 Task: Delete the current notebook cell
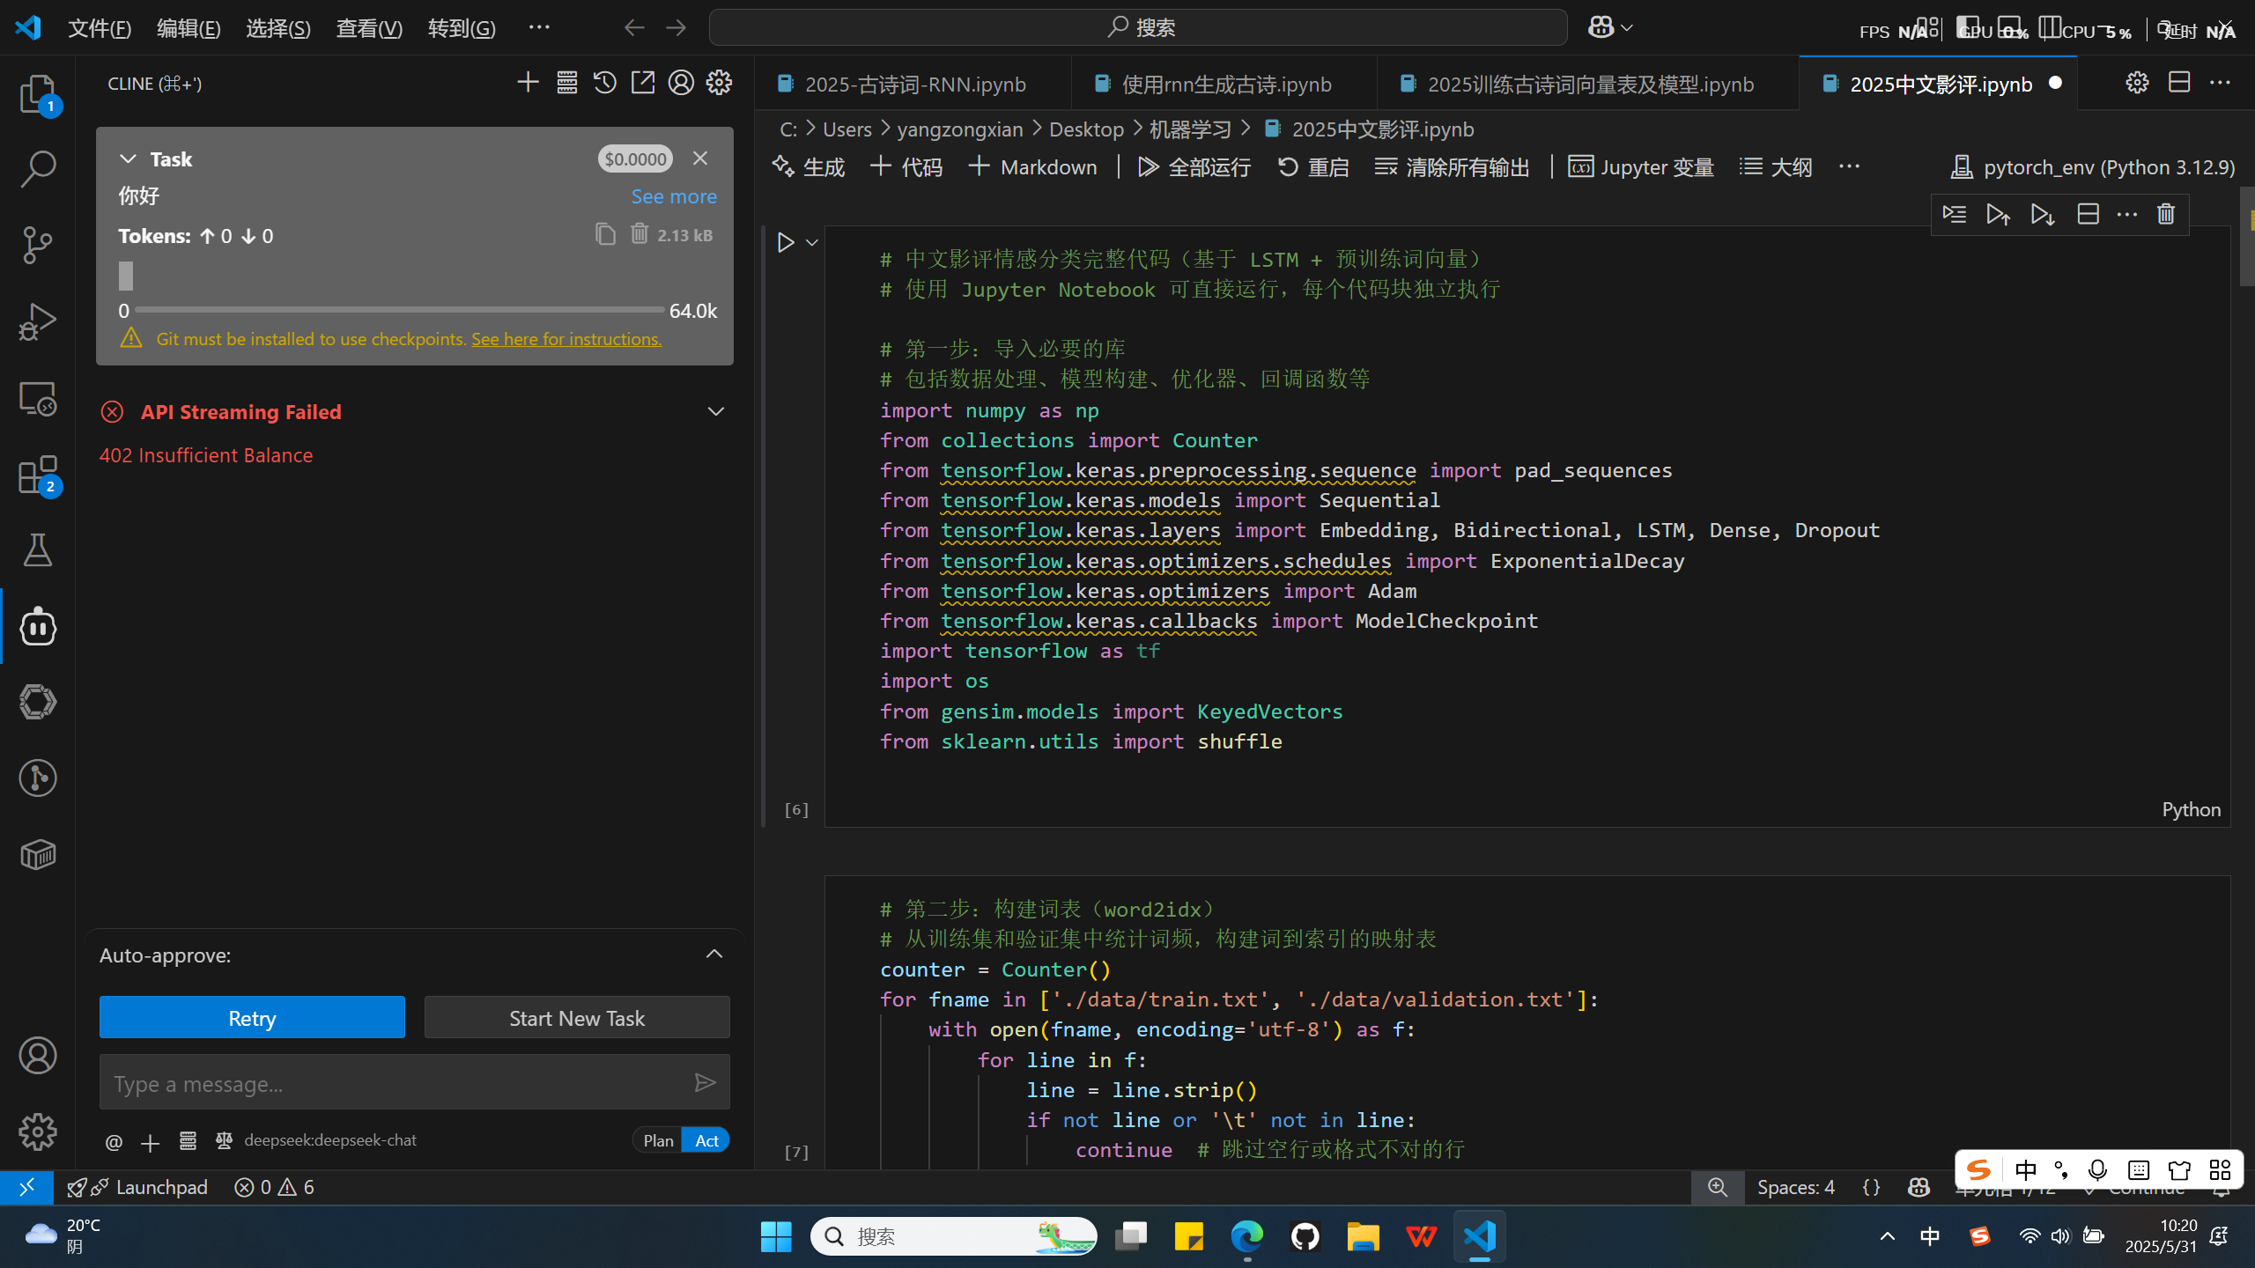point(2166,214)
